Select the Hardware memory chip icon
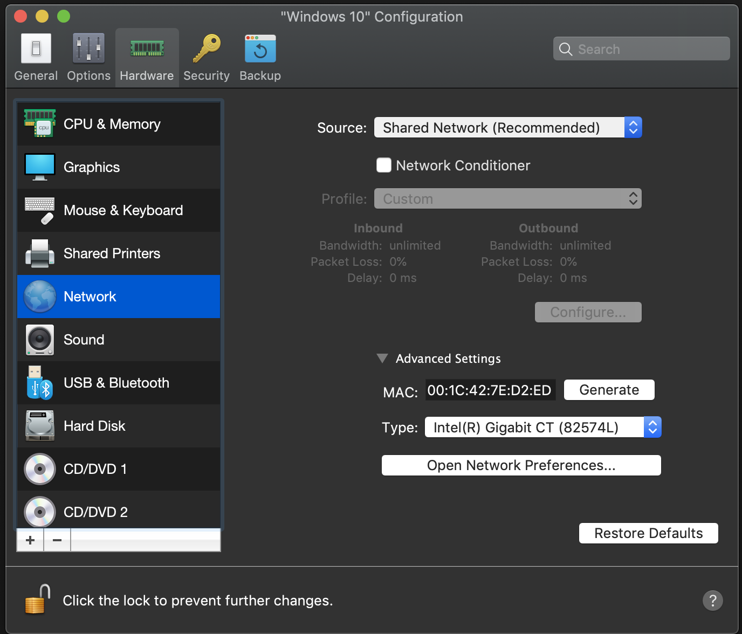Screen dimensions: 742x634 147,49
